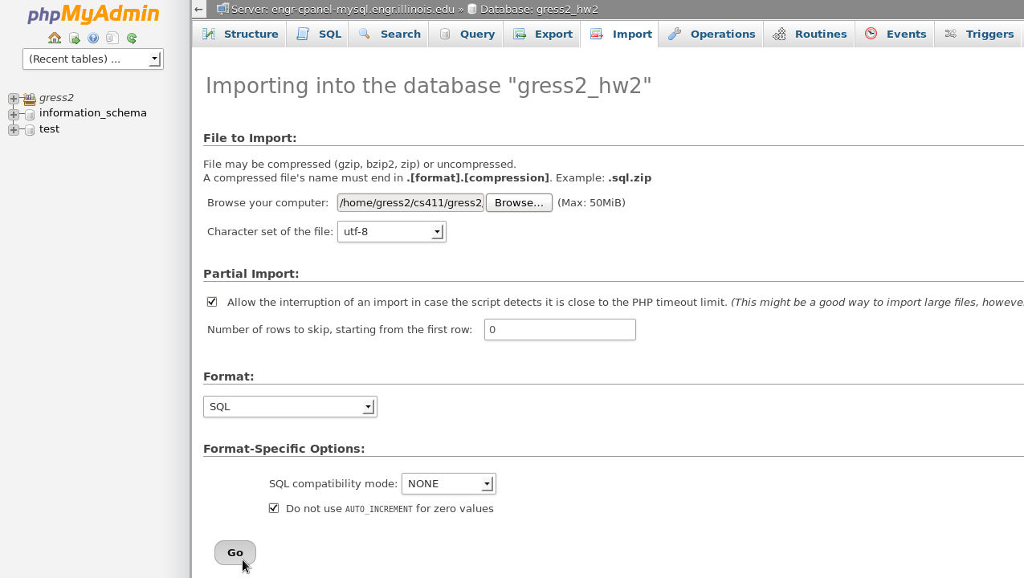This screenshot has height=578, width=1024.
Task: Click the Browse... file button
Action: pyautogui.click(x=519, y=202)
